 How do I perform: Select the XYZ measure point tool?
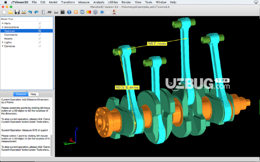[49, 12]
